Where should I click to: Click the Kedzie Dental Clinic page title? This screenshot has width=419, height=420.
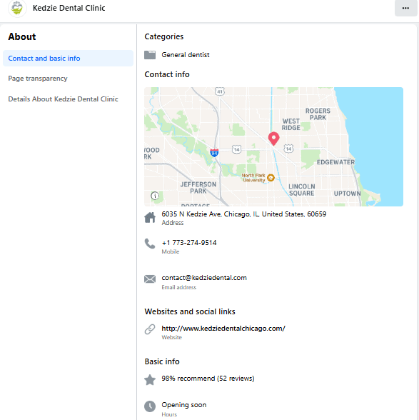(69, 8)
